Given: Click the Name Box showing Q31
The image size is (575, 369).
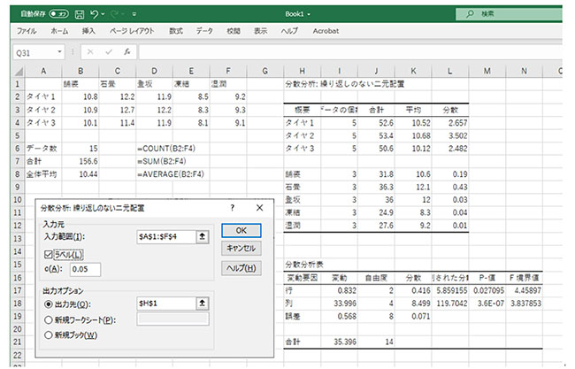Looking at the screenshot, I should pos(34,52).
